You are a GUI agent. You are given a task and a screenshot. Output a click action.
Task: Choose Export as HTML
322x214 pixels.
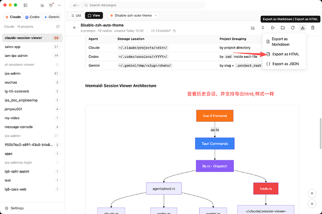(284, 54)
